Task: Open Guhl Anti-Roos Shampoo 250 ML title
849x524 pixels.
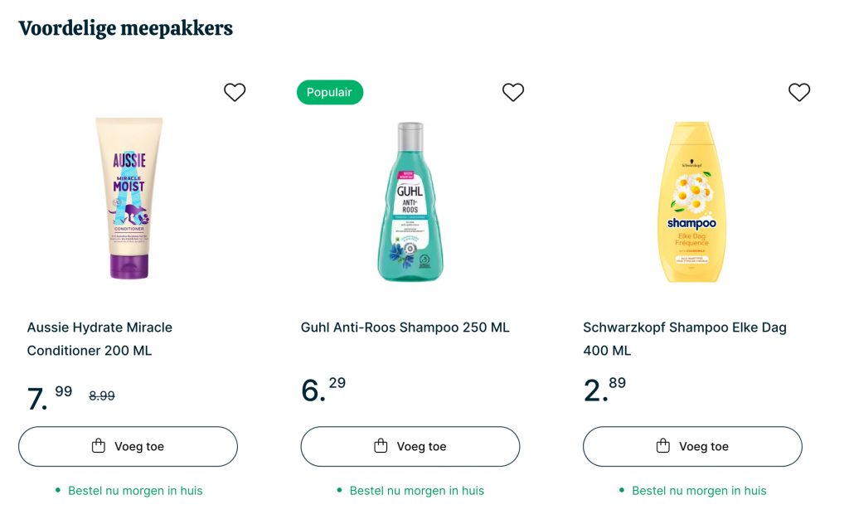Action: coord(405,327)
